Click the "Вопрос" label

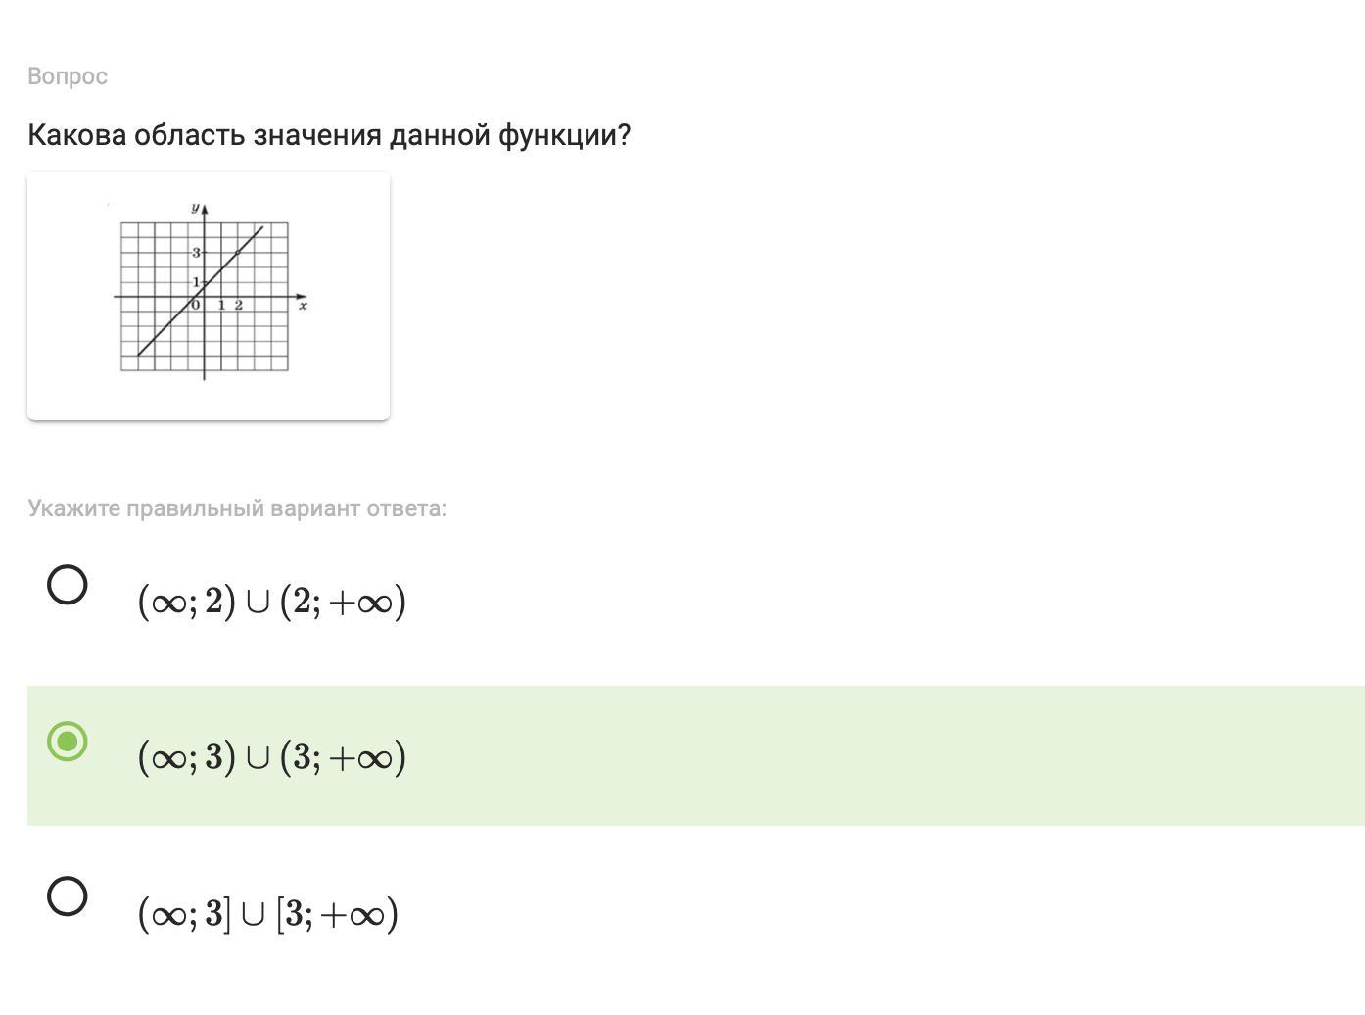[x=68, y=76]
